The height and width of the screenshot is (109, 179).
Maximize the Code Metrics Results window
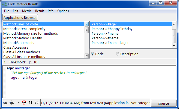(x=160, y=3)
